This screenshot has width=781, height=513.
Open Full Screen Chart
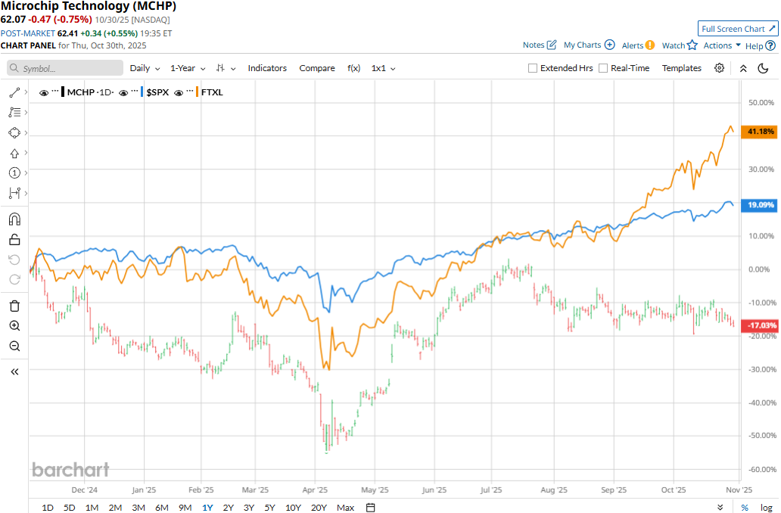(737, 29)
